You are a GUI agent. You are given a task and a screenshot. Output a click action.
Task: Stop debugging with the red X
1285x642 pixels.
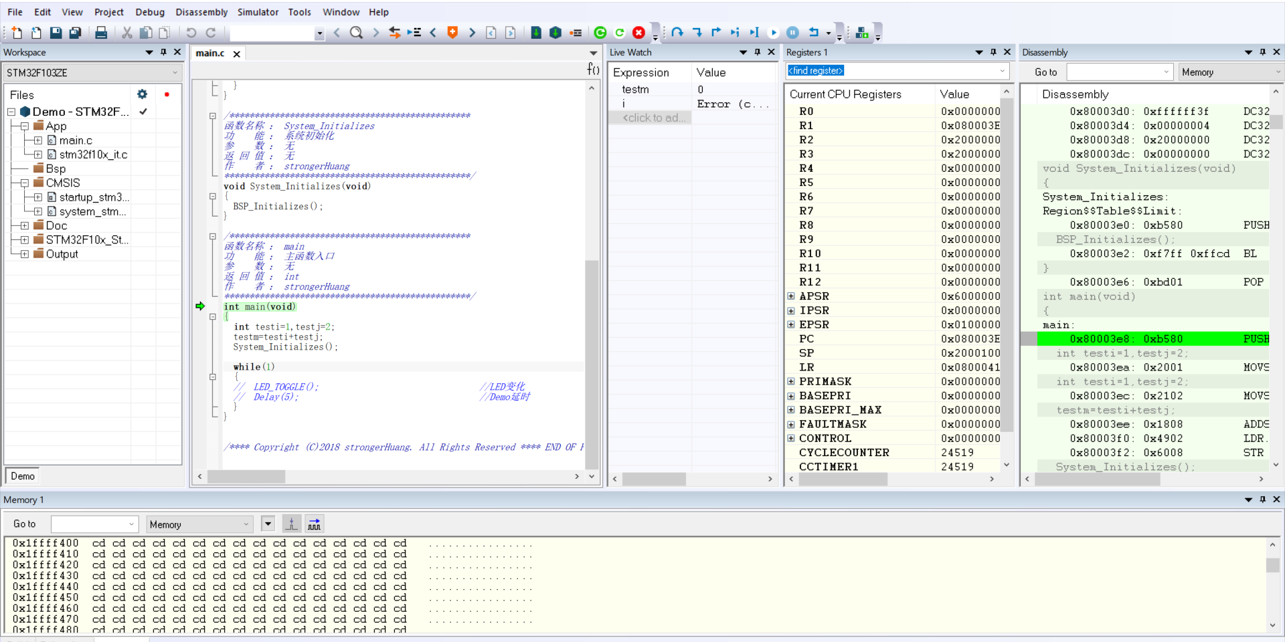tap(638, 32)
